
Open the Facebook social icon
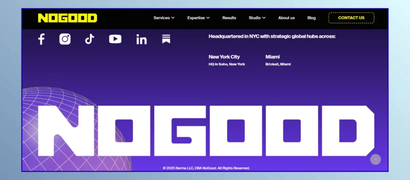tap(41, 40)
